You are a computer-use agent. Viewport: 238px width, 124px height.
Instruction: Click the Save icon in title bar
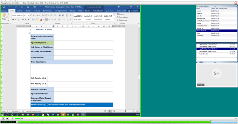pyautogui.click(x=4, y=7)
